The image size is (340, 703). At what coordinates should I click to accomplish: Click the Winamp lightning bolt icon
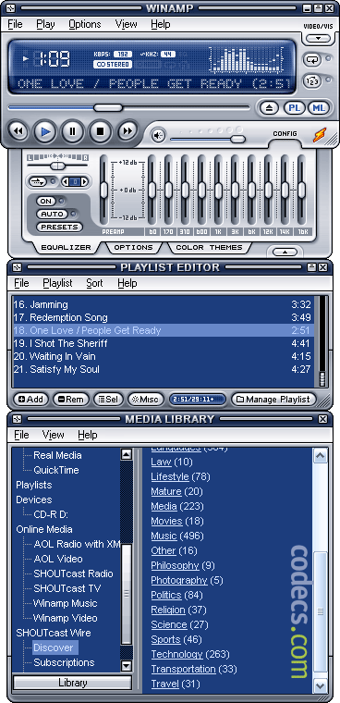point(320,134)
